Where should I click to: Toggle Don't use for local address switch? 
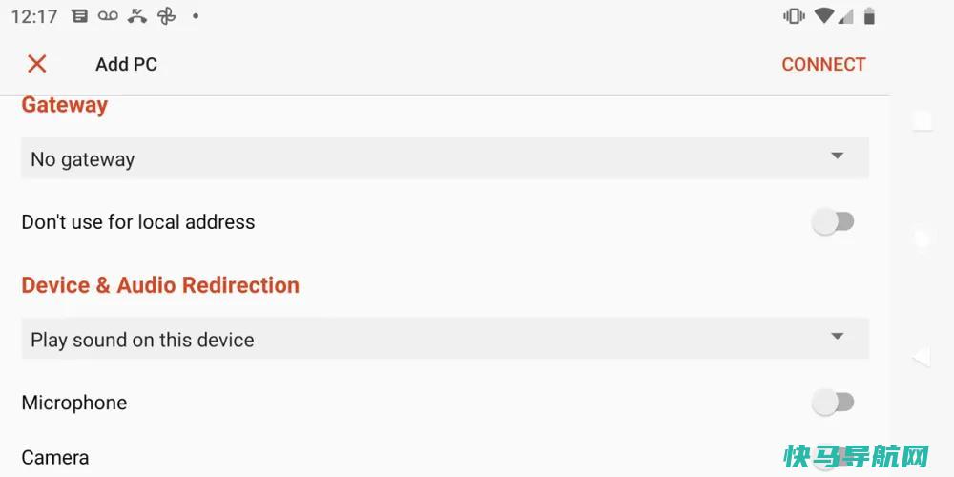pos(833,221)
